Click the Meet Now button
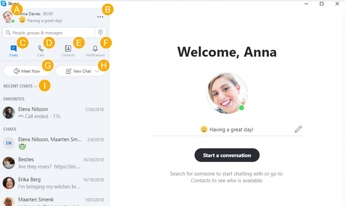 27,71
